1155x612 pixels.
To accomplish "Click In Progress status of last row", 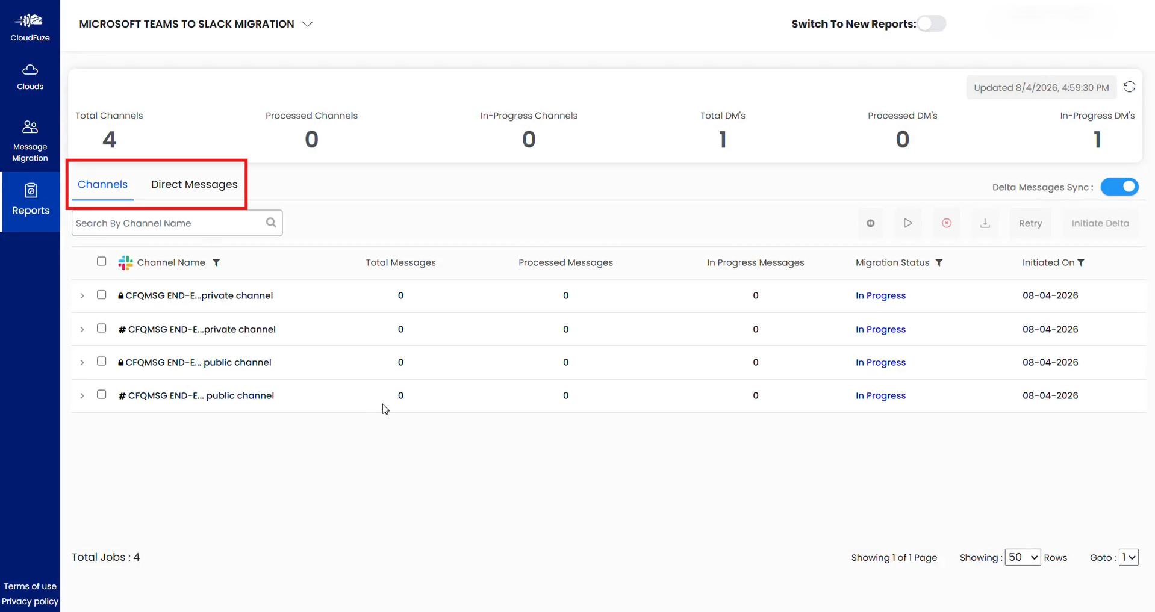I will (x=880, y=395).
